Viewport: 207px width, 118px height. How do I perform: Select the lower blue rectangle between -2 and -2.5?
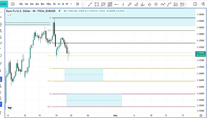point(94,100)
